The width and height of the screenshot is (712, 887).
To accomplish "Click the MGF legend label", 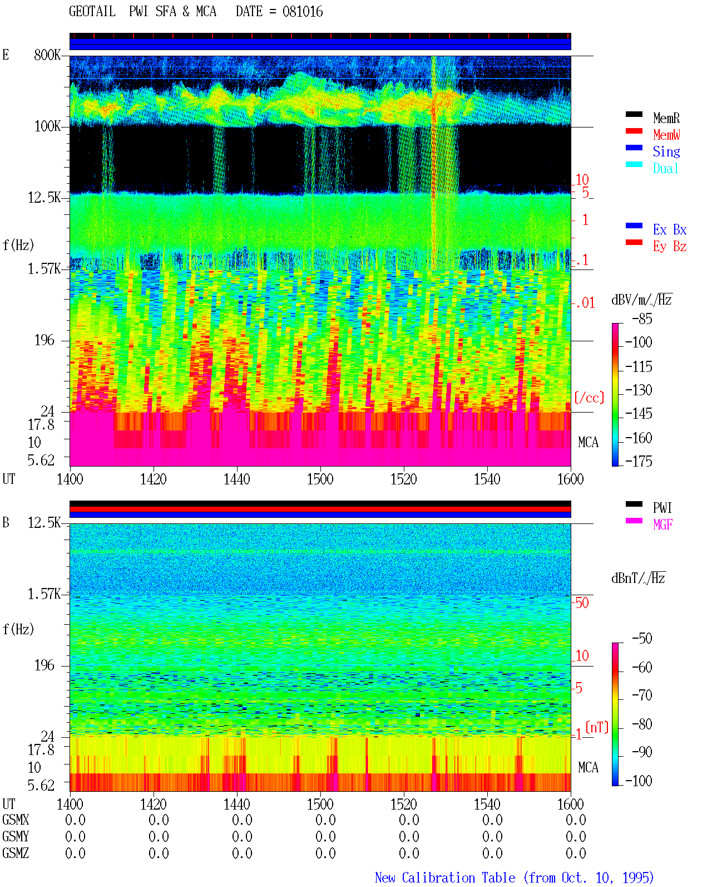I will click(x=663, y=525).
